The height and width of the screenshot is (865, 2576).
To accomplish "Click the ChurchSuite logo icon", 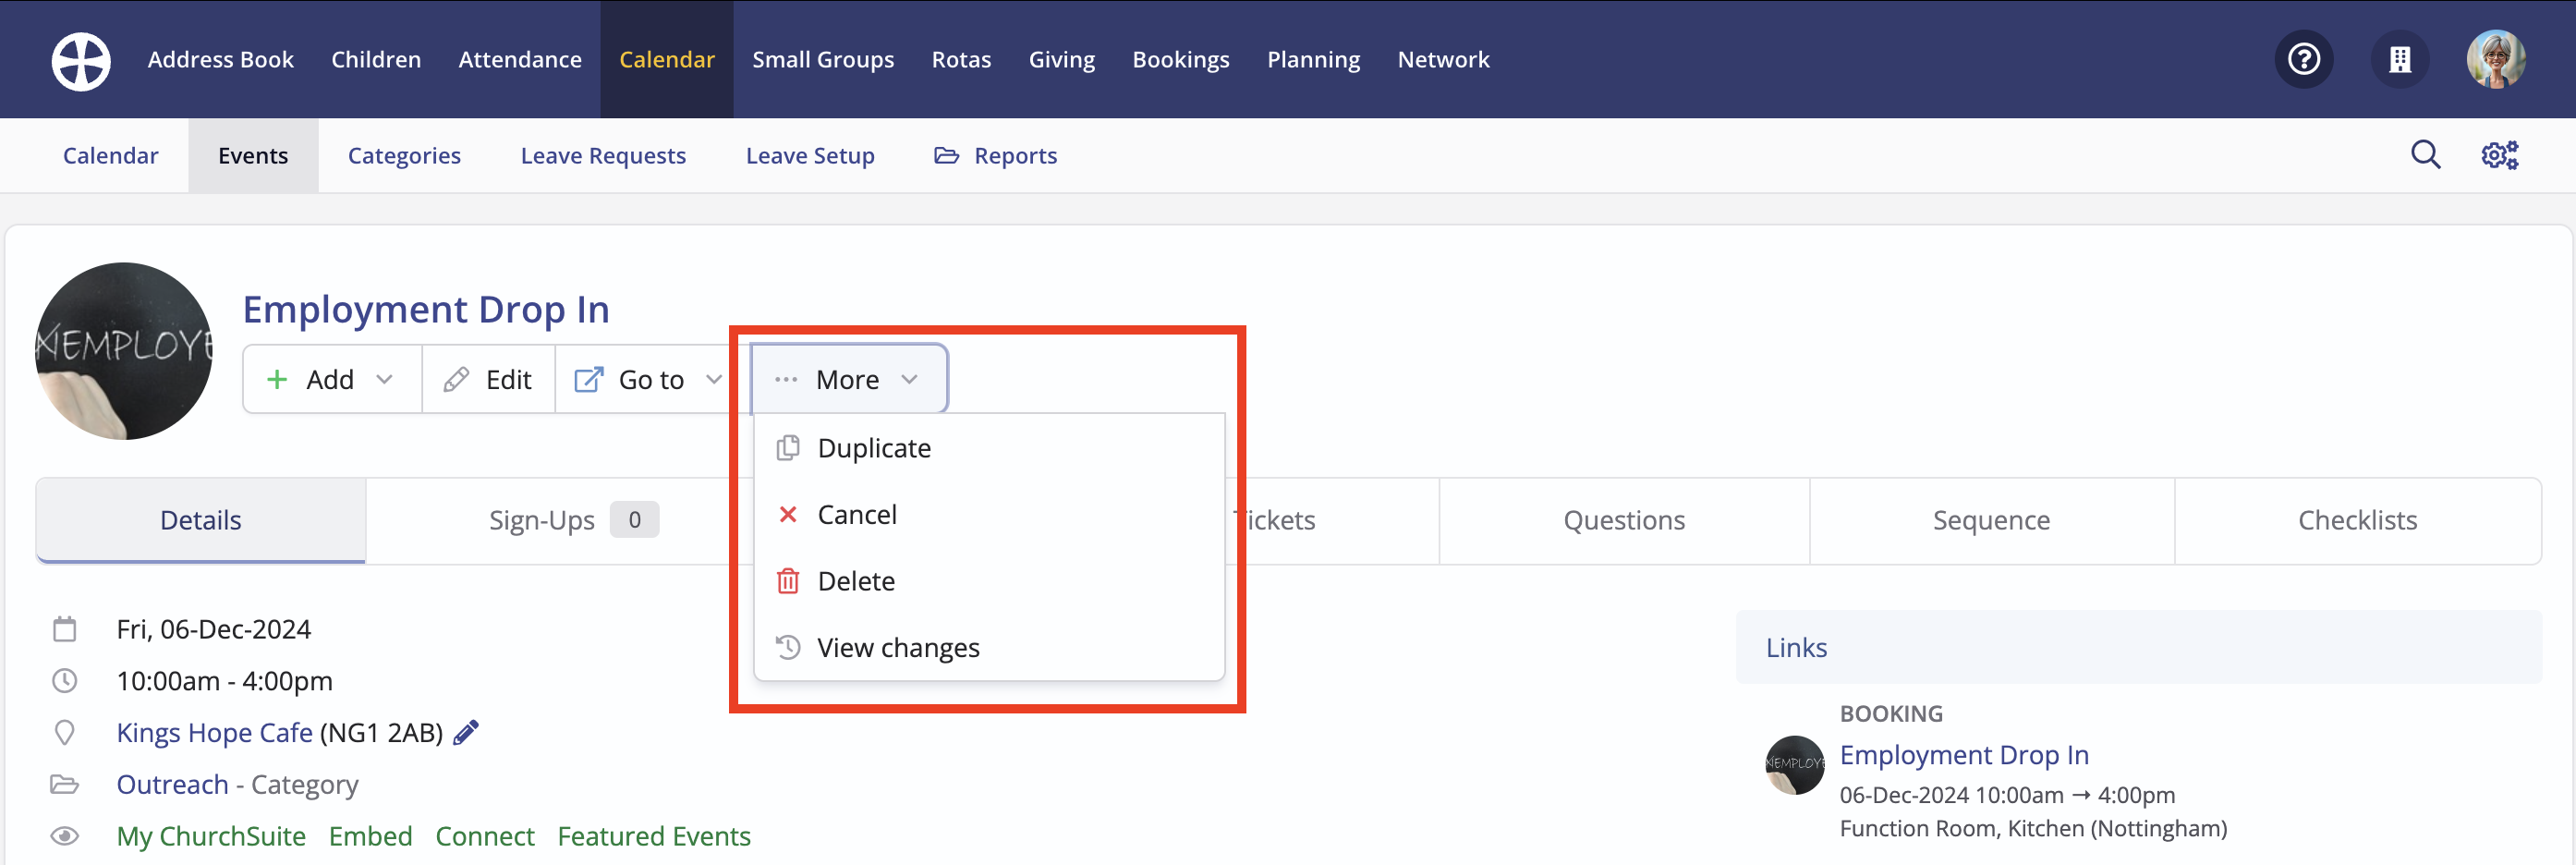I will coord(81,60).
